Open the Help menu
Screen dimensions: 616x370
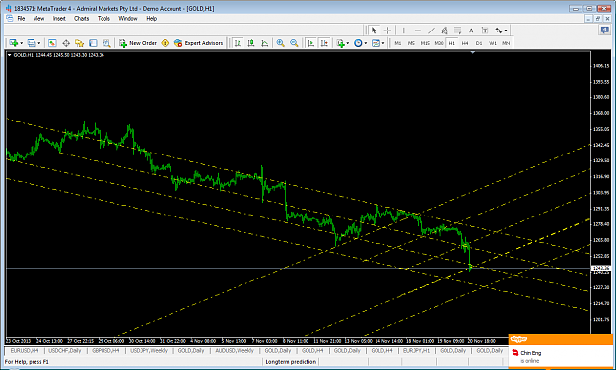tap(151, 18)
